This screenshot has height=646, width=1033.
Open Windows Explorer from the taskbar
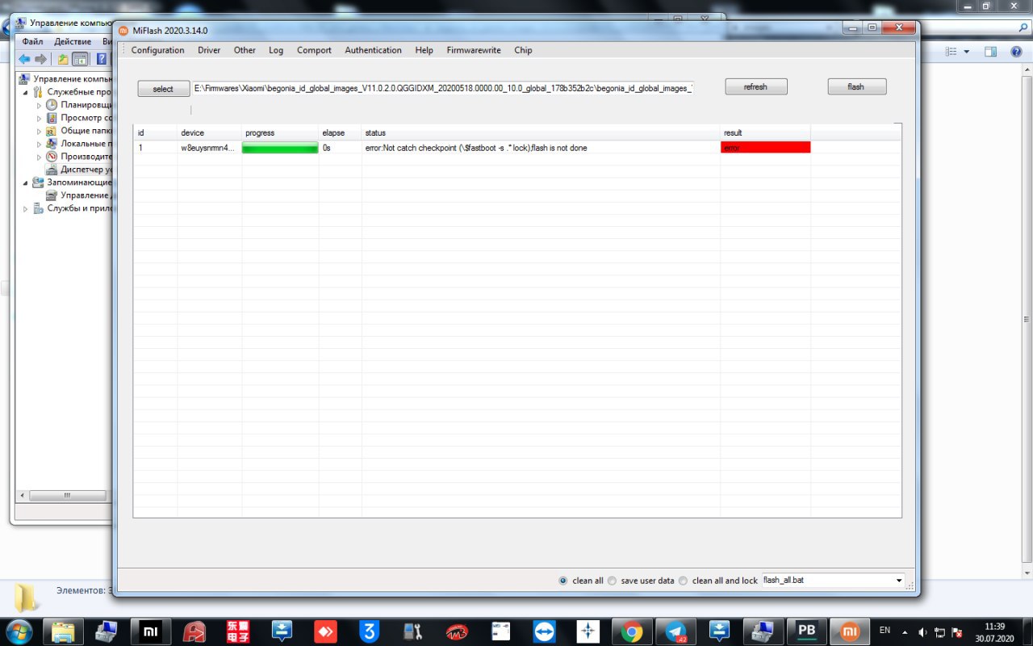click(64, 631)
